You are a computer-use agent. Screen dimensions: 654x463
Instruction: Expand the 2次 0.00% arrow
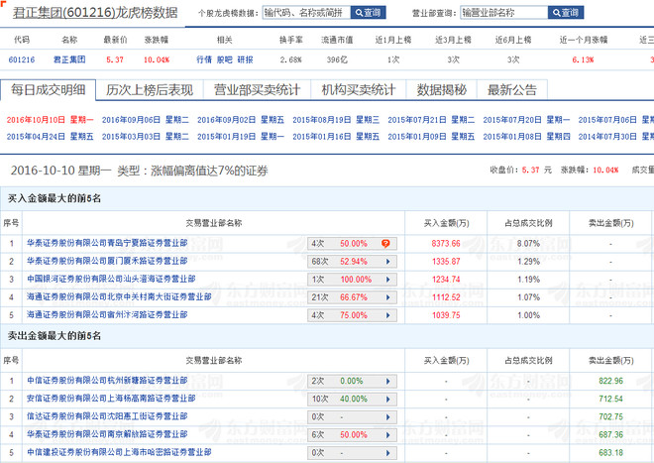pyautogui.click(x=387, y=381)
